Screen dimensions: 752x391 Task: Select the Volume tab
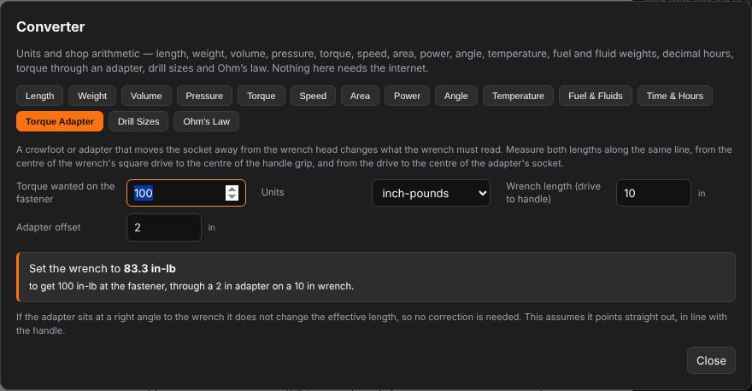[146, 96]
